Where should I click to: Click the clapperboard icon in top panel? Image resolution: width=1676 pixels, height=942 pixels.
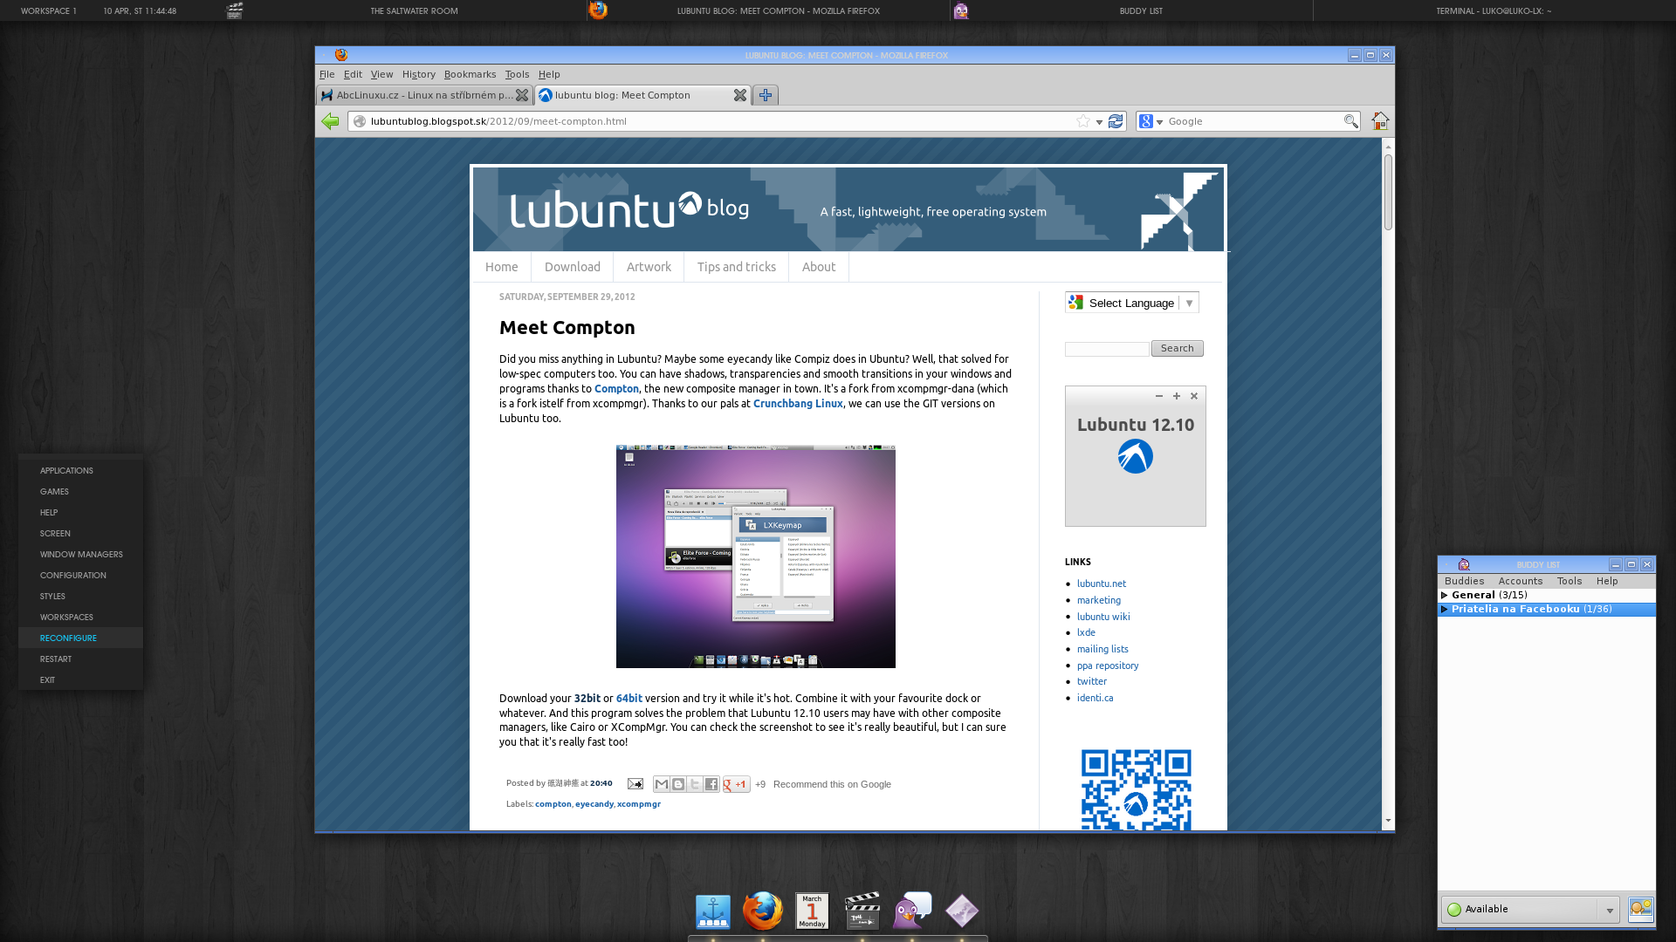tap(235, 10)
